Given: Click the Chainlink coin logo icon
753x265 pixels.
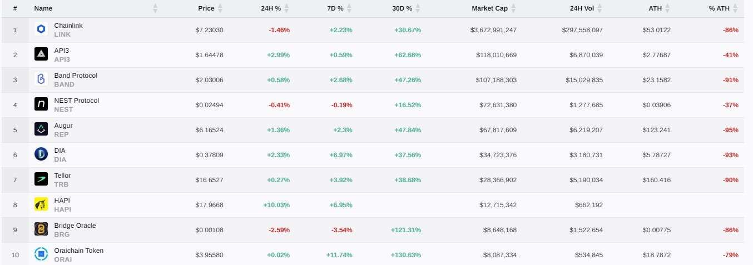Looking at the screenshot, I should point(41,29).
